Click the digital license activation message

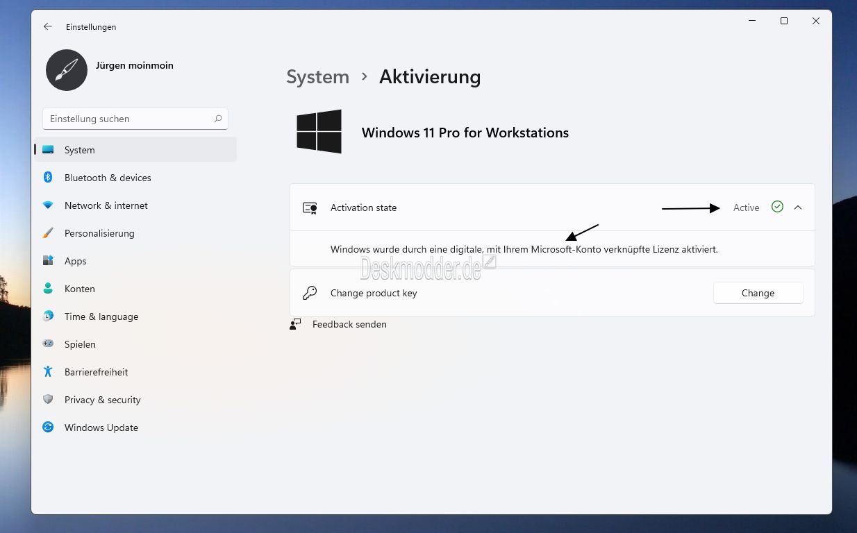524,248
